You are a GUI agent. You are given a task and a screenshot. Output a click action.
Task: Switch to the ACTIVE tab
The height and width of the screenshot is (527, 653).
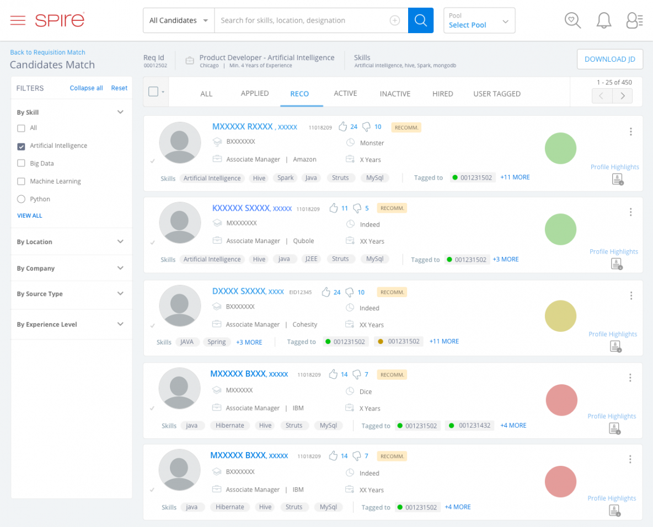point(345,93)
